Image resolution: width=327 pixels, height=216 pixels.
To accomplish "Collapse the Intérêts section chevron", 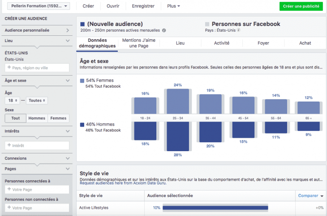I will point(68,131).
